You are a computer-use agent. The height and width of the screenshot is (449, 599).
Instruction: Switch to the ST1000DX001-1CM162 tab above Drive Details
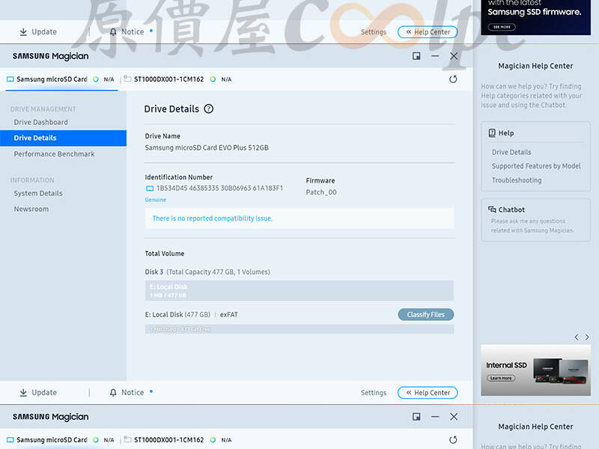tap(178, 79)
